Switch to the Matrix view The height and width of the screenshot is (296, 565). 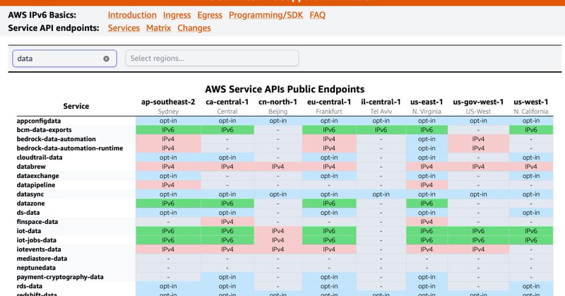tap(158, 28)
